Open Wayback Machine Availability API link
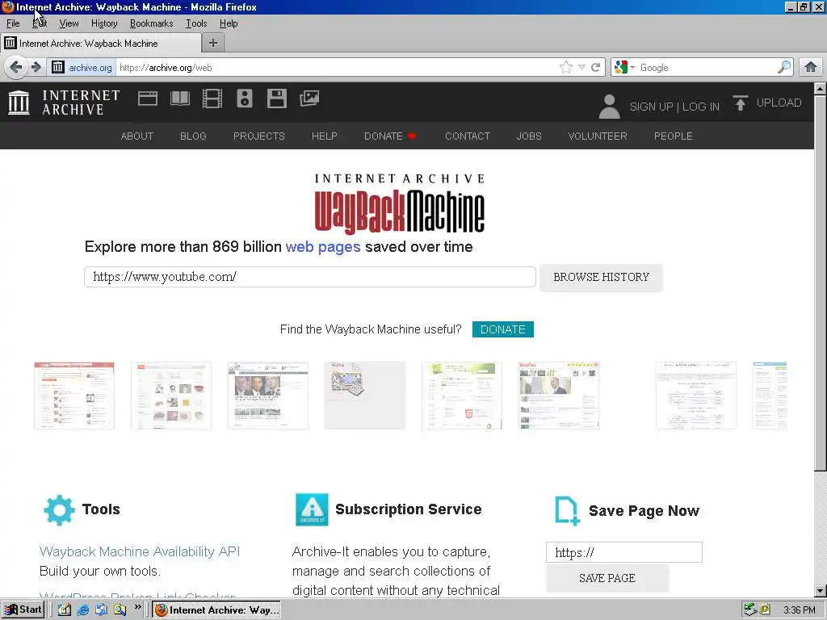Viewport: 827px width, 620px height. coord(140,551)
